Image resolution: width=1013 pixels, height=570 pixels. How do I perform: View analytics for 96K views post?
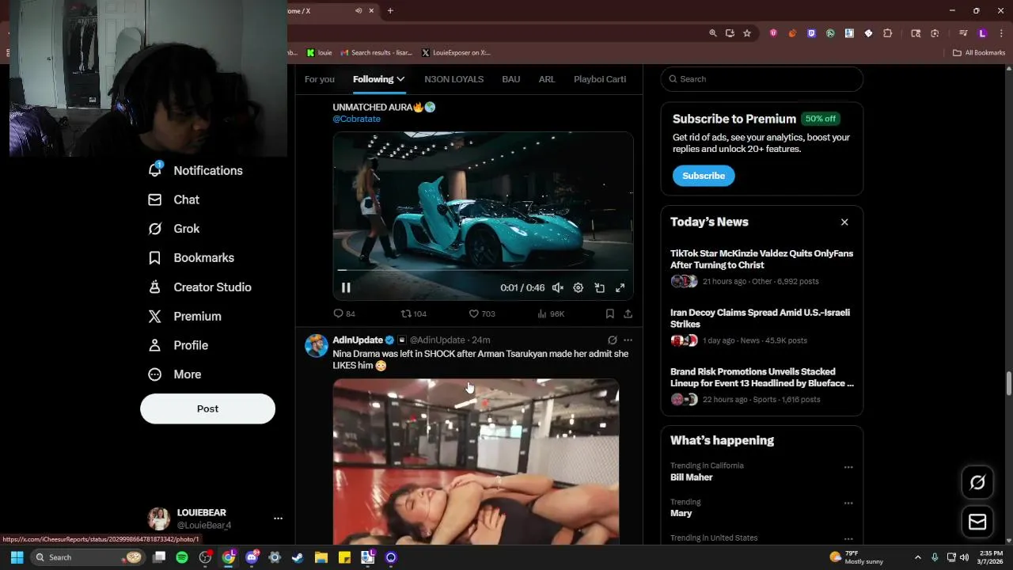click(550, 313)
